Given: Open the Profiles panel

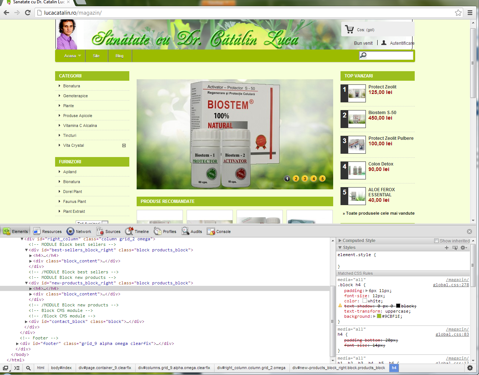Looking at the screenshot, I should tap(165, 232).
